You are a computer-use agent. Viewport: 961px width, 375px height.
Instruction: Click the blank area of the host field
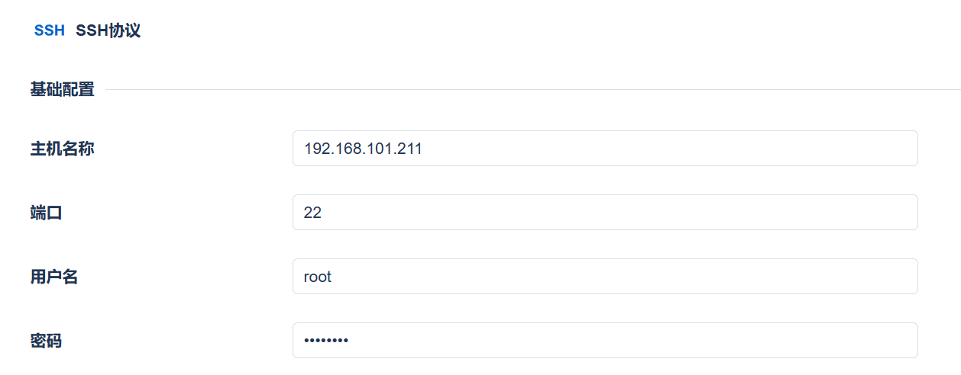[668, 148]
